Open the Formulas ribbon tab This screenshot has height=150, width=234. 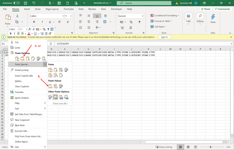pos(69,9)
